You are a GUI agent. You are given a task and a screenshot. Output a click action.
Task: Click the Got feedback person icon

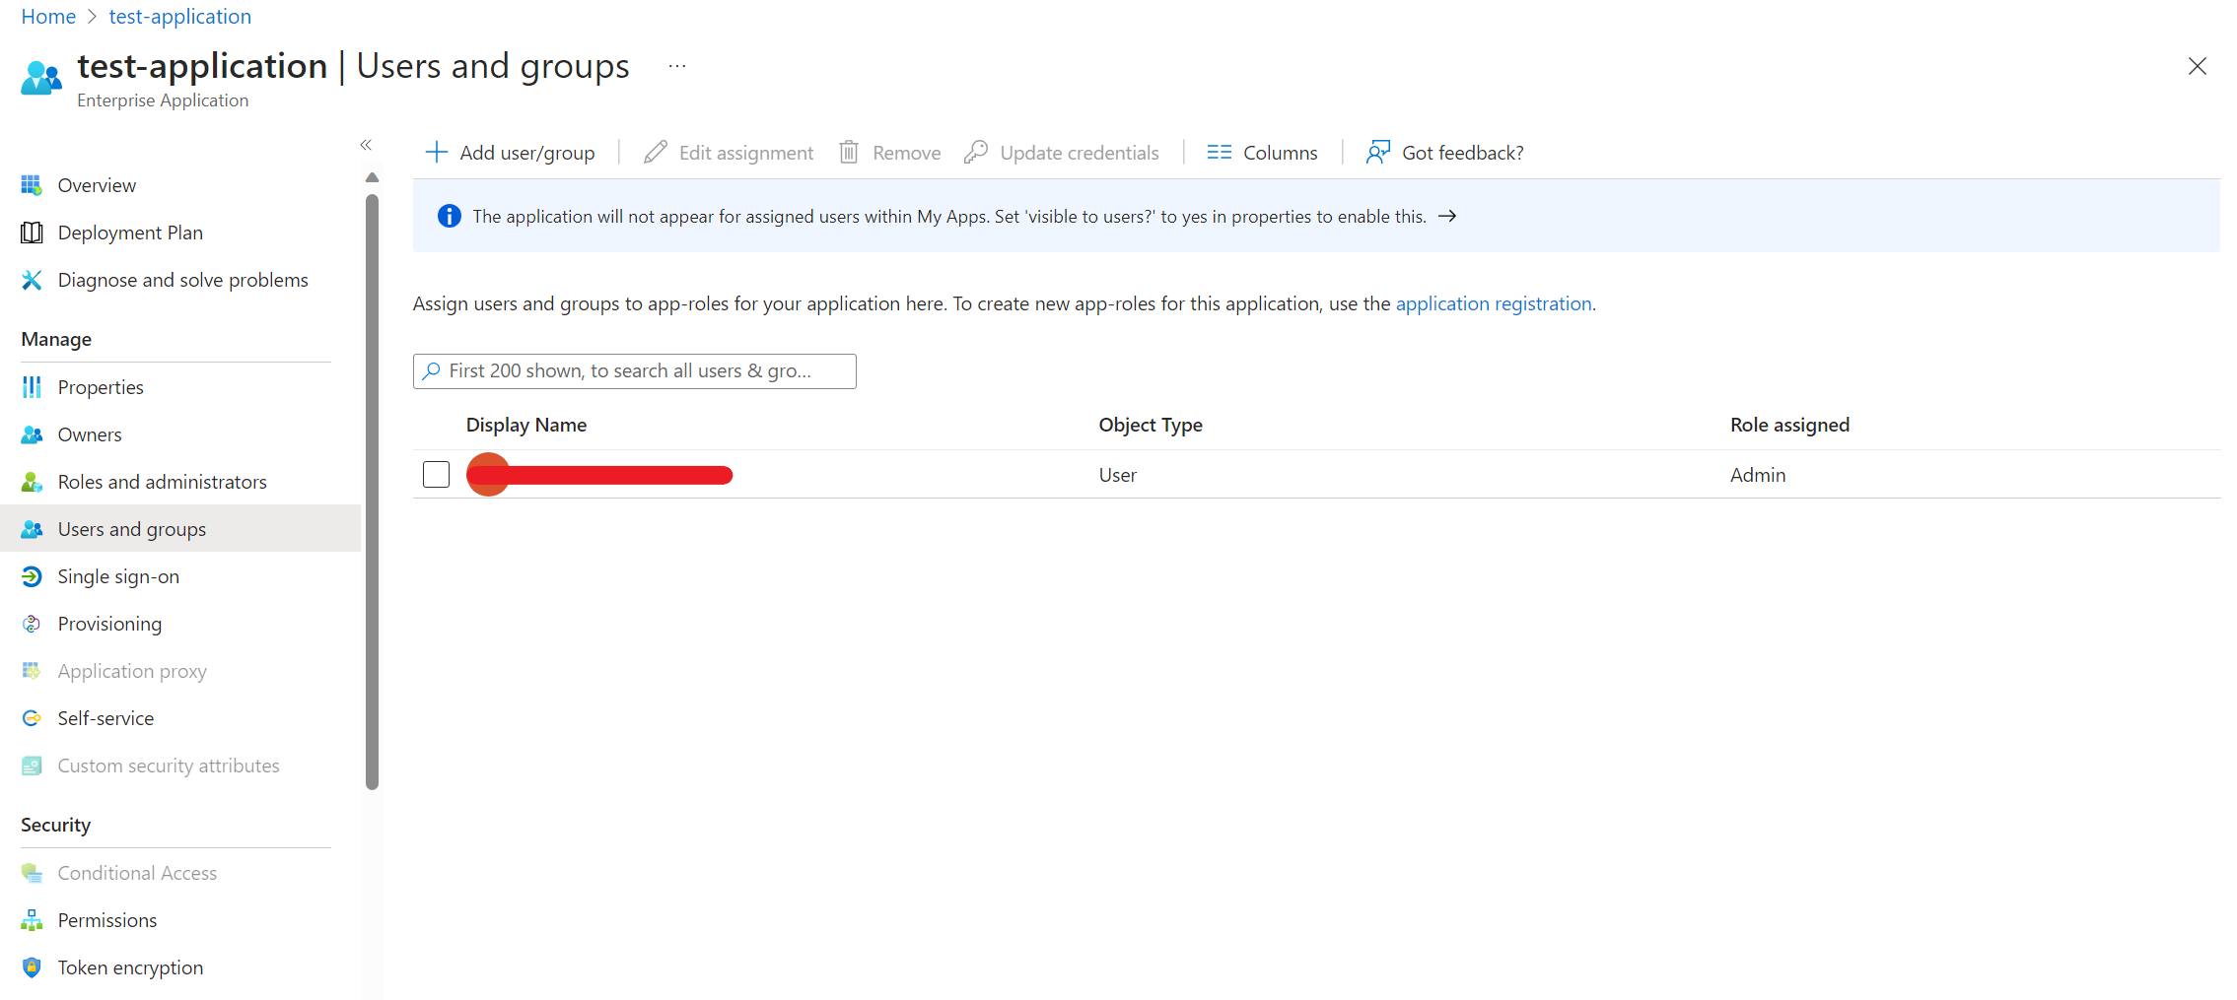tap(1378, 153)
